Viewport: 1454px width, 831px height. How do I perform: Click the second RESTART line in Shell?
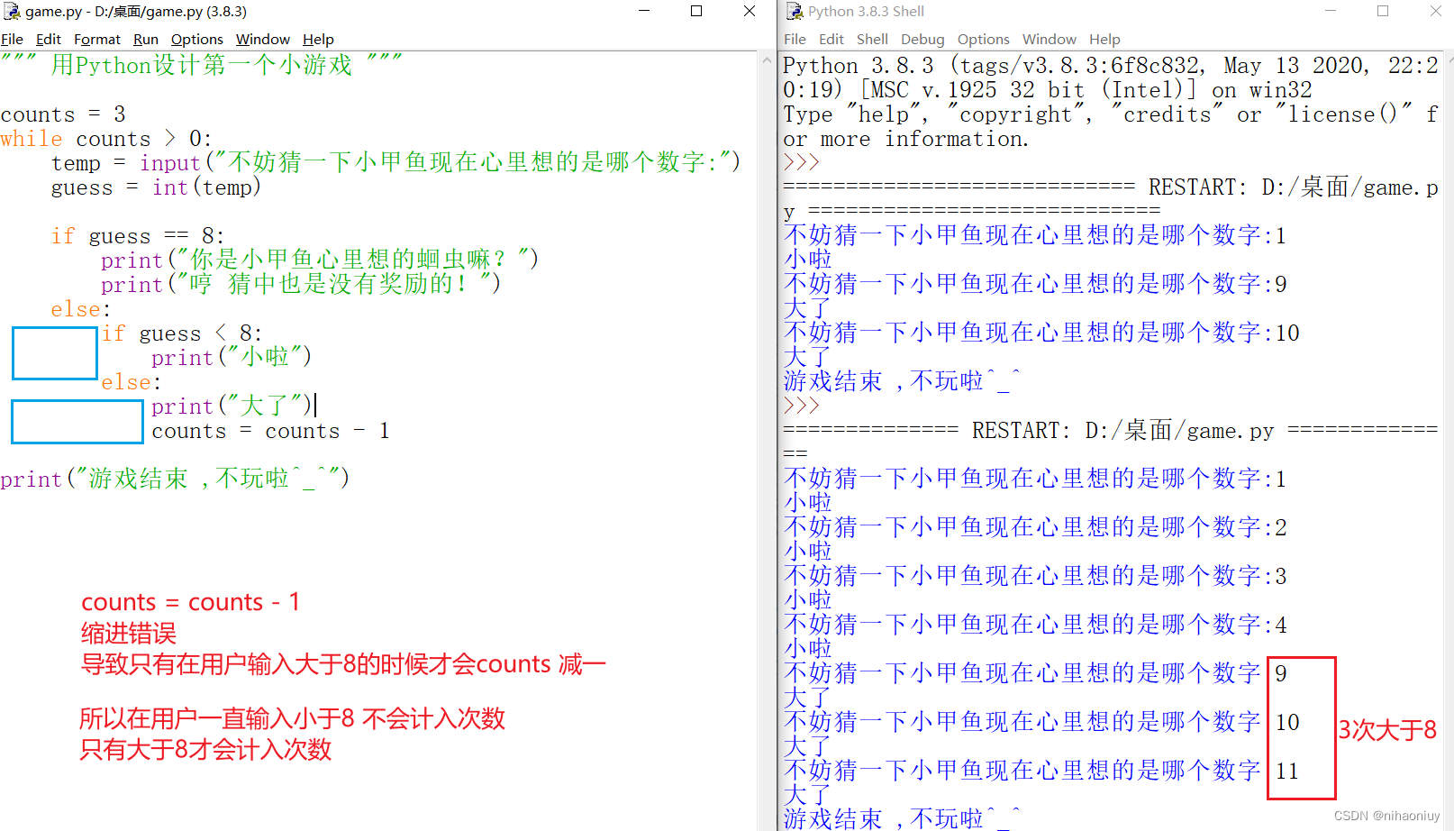tap(1110, 431)
